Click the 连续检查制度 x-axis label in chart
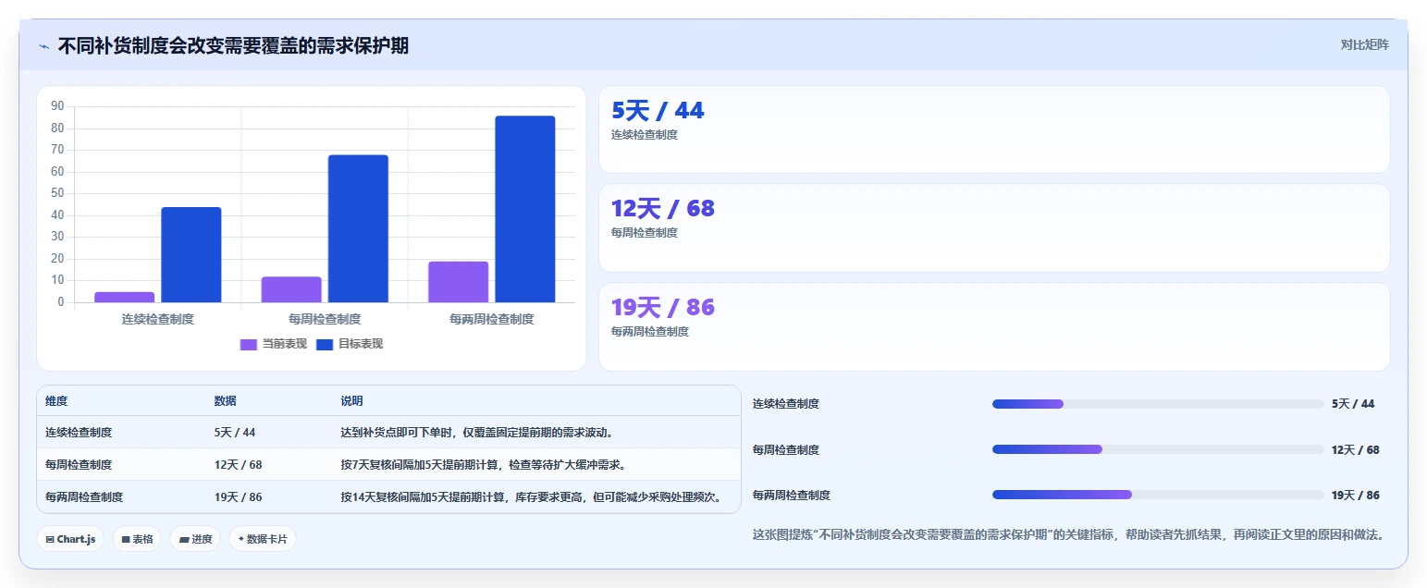The image size is (1427, 588). [x=158, y=319]
